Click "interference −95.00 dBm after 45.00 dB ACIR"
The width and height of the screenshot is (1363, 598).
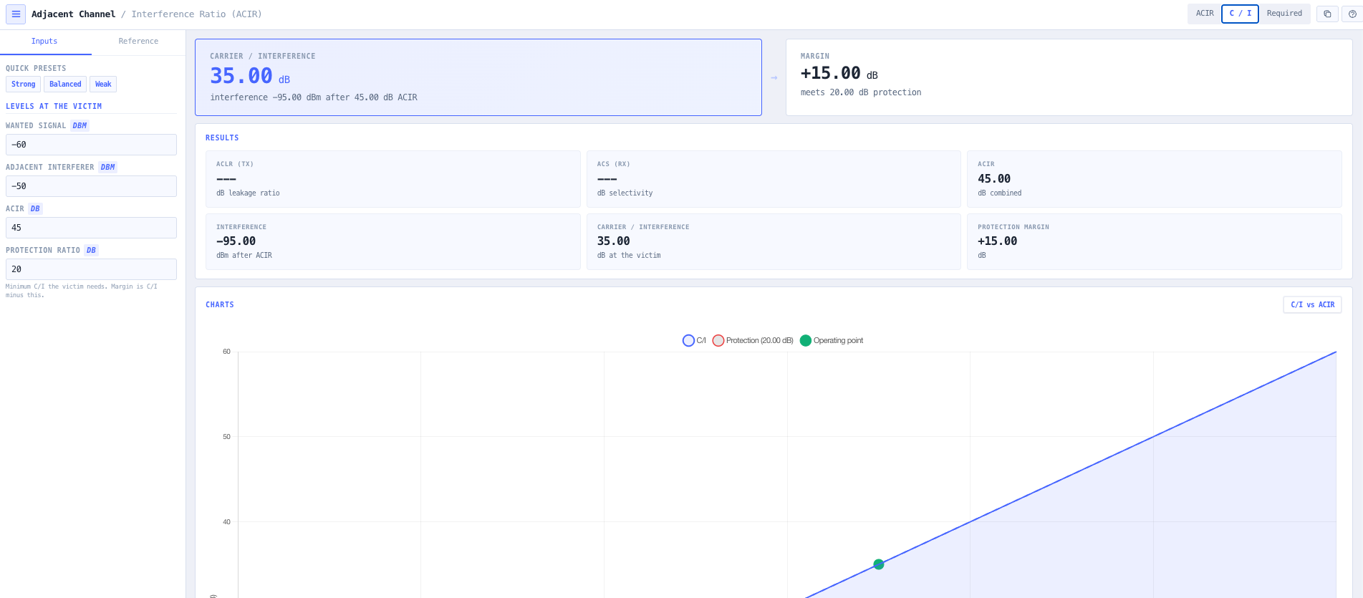314,97
